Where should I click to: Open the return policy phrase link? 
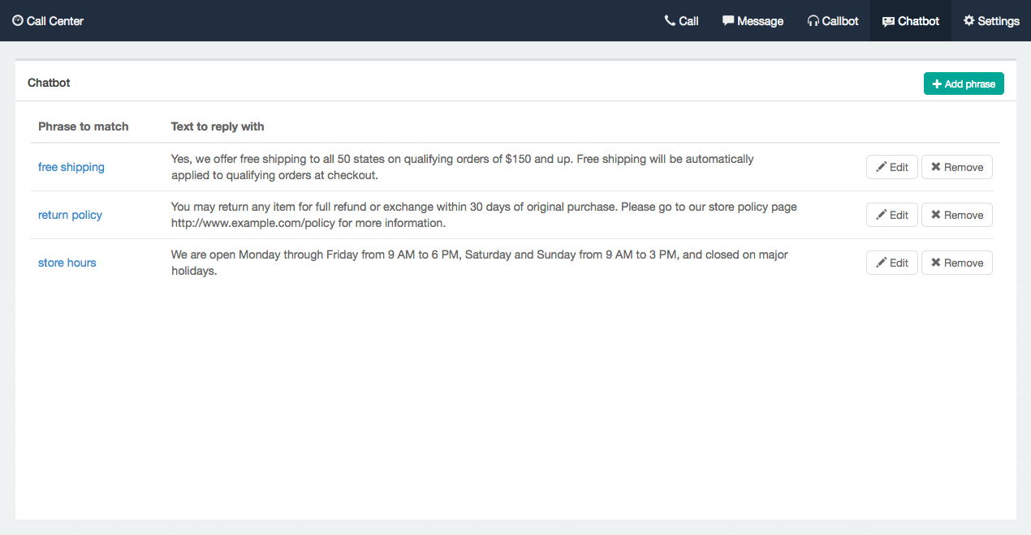70,215
